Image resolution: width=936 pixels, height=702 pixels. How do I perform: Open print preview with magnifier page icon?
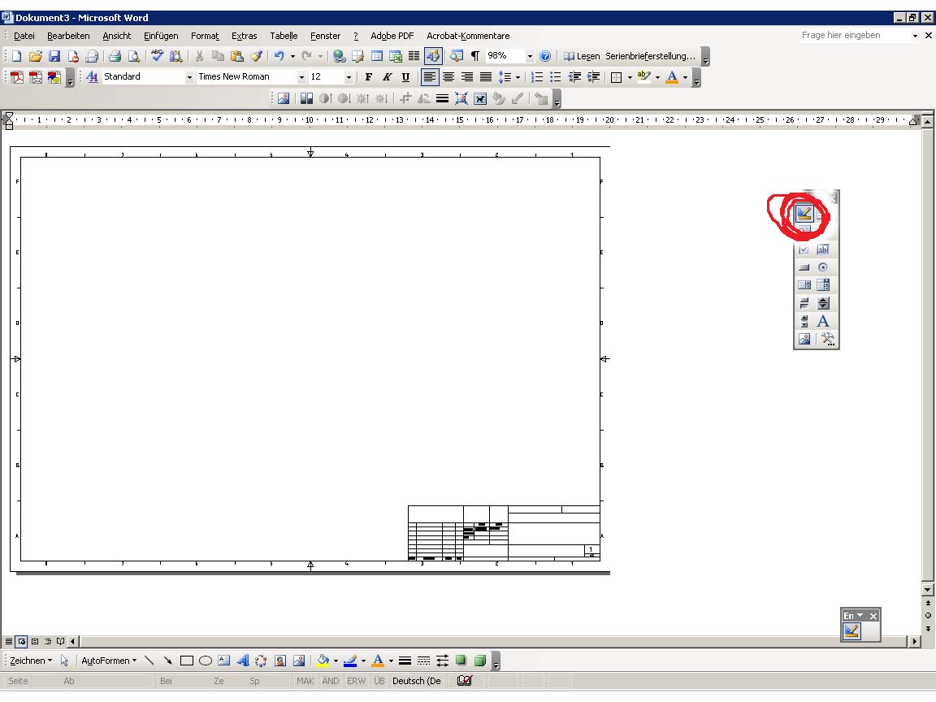pyautogui.click(x=134, y=56)
